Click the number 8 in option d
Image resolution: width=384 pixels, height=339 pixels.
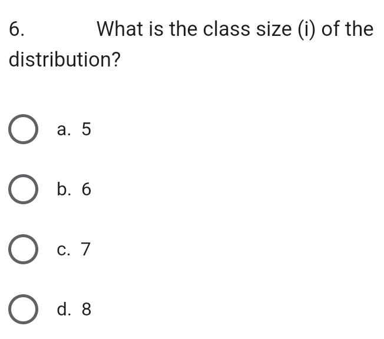[x=87, y=309]
